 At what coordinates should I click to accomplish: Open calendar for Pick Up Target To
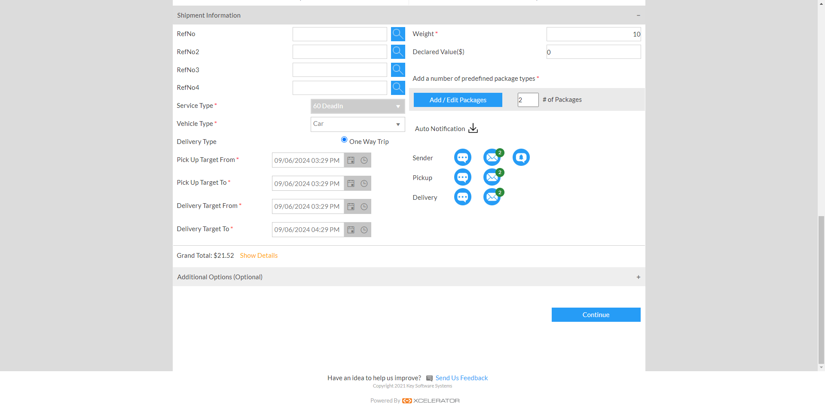(351, 183)
